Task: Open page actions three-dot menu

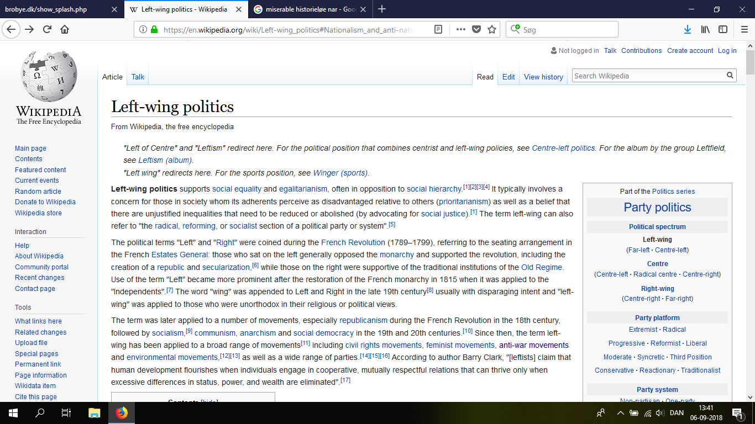Action: click(x=460, y=30)
